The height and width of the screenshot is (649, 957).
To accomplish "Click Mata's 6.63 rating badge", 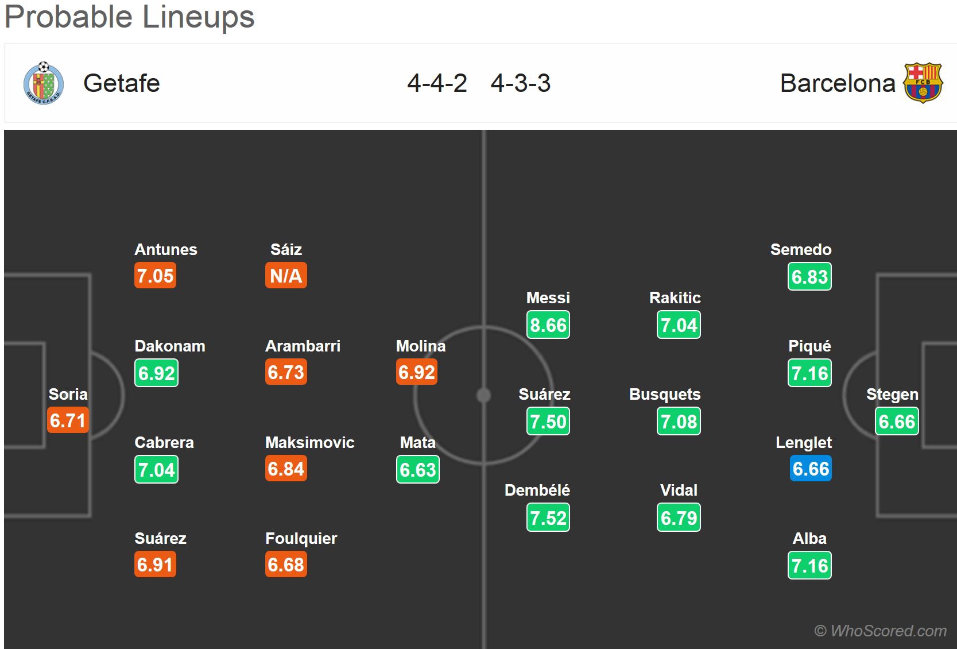I will pos(417,470).
